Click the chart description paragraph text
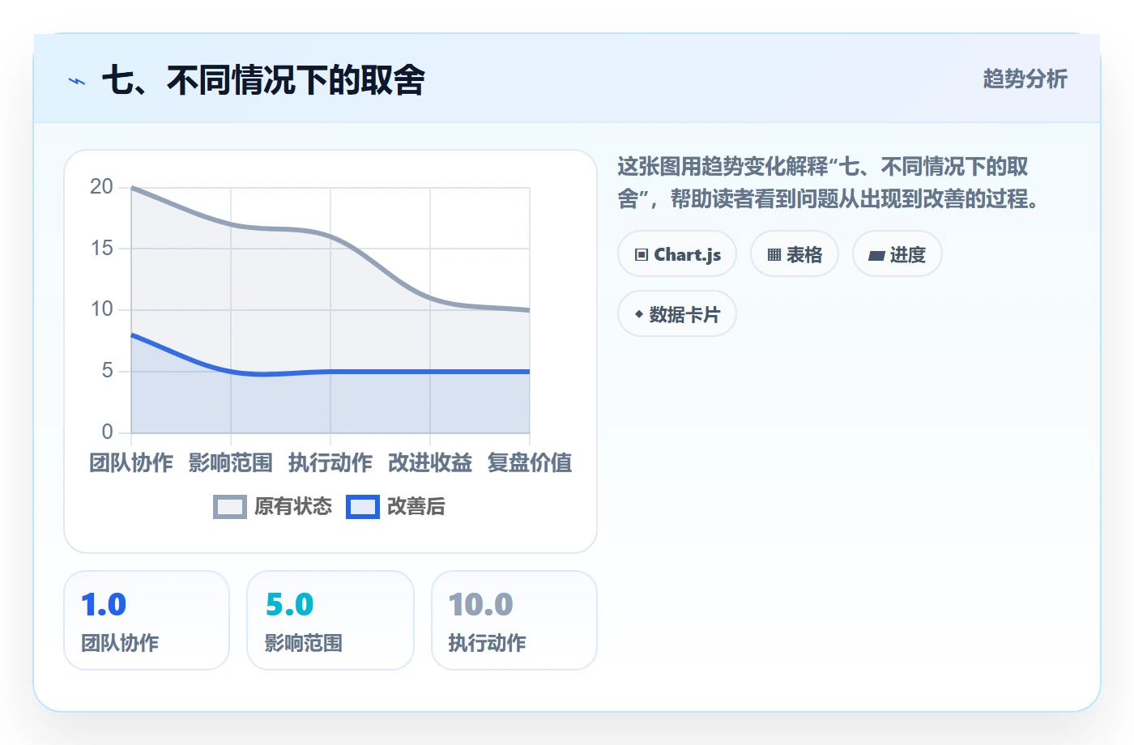Screen dimensions: 1134x745 pyautogui.click(x=829, y=183)
